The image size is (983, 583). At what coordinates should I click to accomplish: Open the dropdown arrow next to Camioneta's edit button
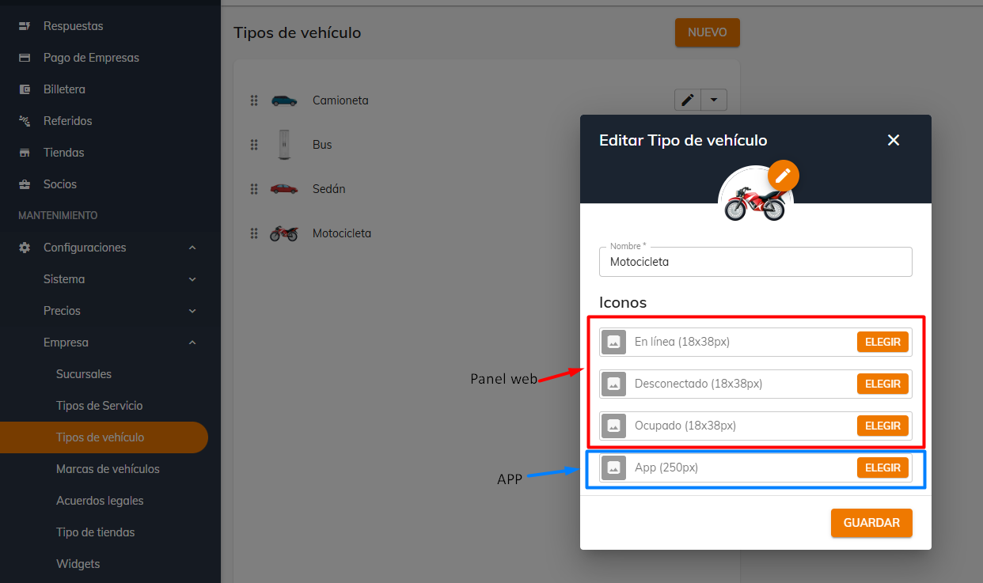click(x=714, y=100)
